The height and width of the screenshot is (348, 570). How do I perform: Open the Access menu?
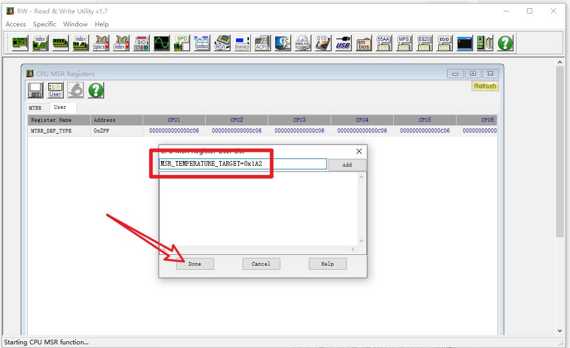click(16, 24)
